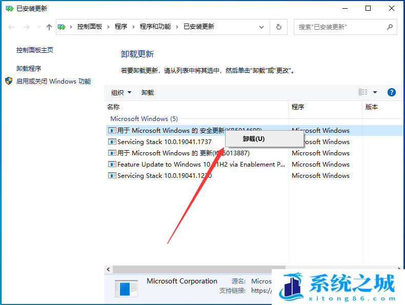Sort by the 名称 column header

coord(113,107)
